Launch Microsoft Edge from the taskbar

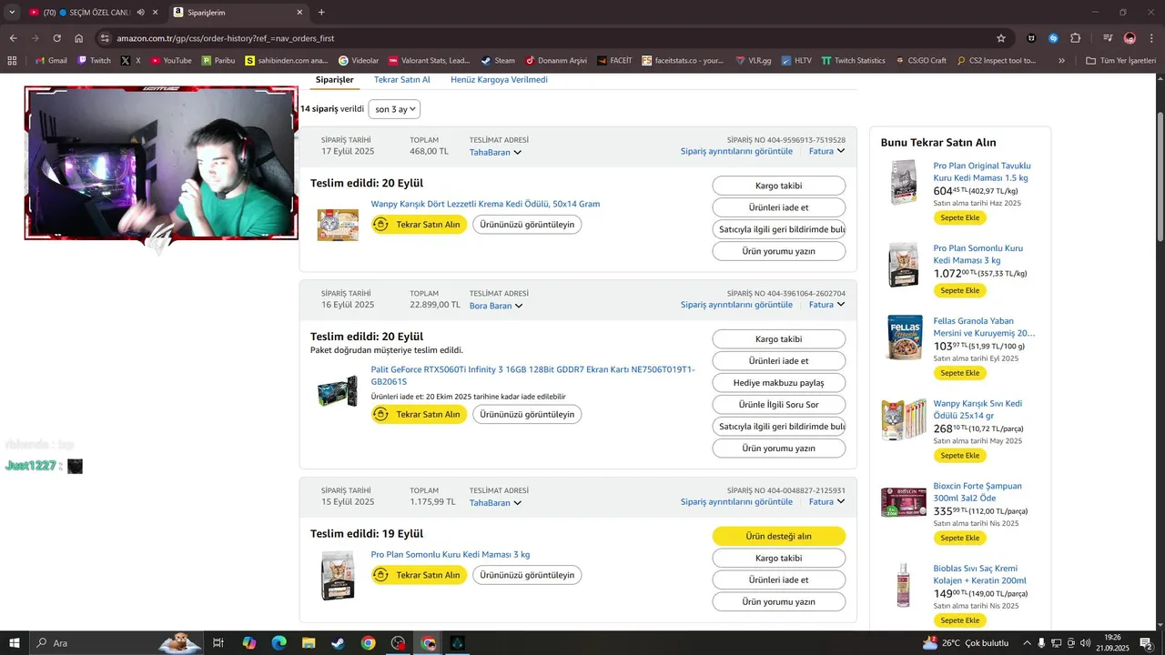279,643
